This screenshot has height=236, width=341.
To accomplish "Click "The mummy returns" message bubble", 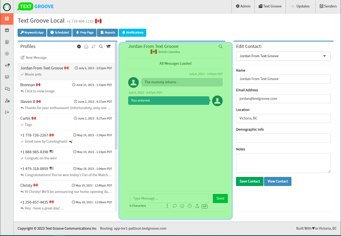I will (182, 82).
